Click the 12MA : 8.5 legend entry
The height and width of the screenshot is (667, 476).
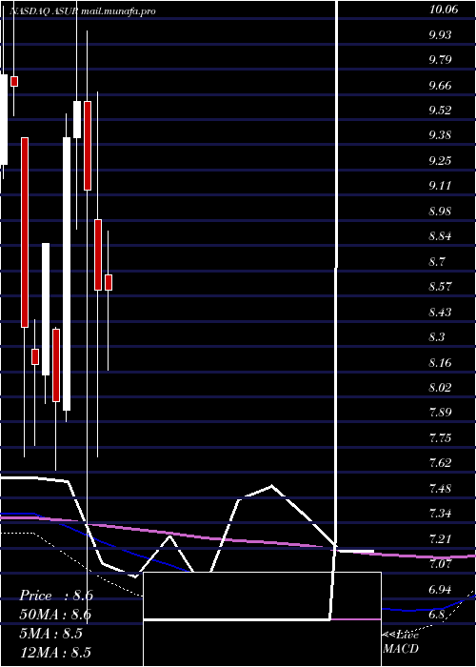point(55,651)
